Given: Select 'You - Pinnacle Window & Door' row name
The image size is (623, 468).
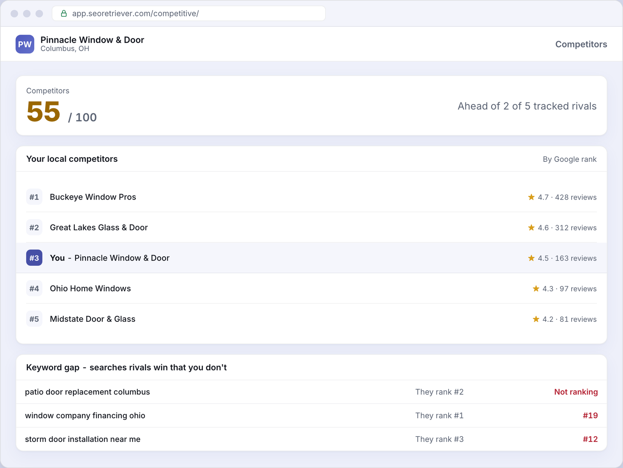Looking at the screenshot, I should pyautogui.click(x=110, y=258).
